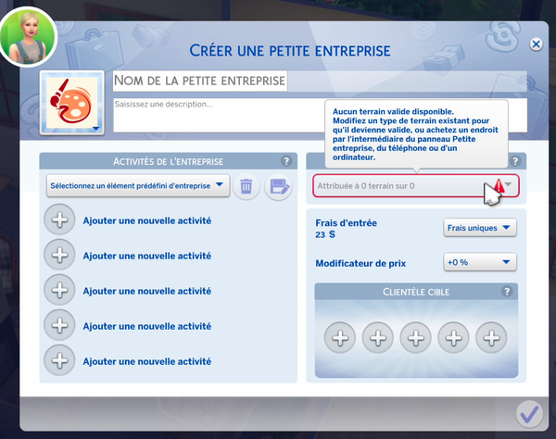This screenshot has height=439, width=556.
Task: Add the fifth new activity
Action: click(x=60, y=359)
